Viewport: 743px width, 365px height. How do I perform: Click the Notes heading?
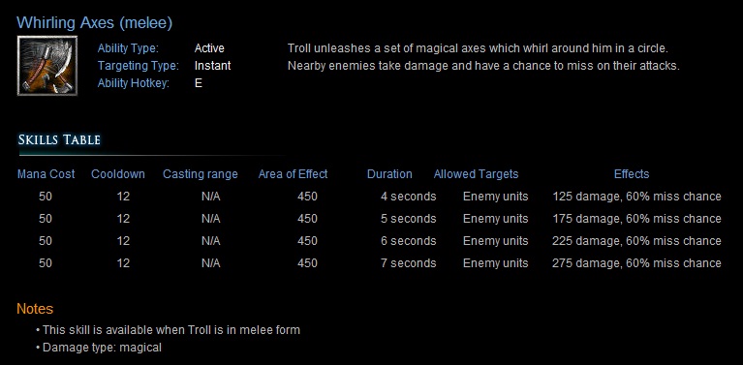(35, 309)
